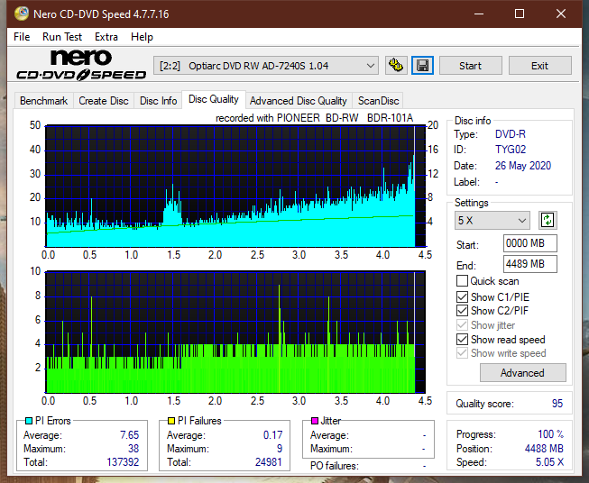This screenshot has width=589, height=483.
Task: Uncheck Show C1/PIE checkbox
Action: pyautogui.click(x=462, y=296)
